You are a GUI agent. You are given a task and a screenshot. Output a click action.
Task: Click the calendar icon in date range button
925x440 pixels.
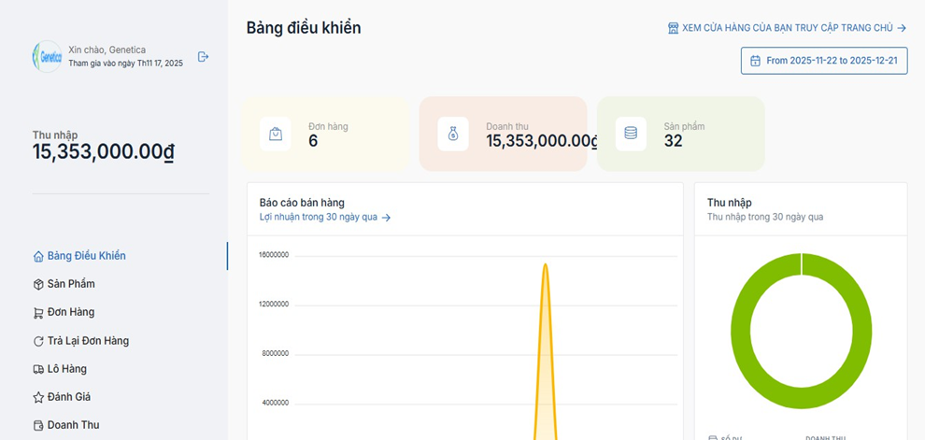point(756,61)
